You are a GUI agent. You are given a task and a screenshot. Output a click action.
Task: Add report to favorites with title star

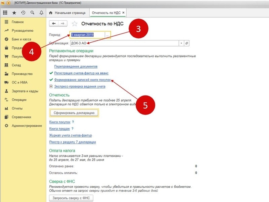(75, 23)
